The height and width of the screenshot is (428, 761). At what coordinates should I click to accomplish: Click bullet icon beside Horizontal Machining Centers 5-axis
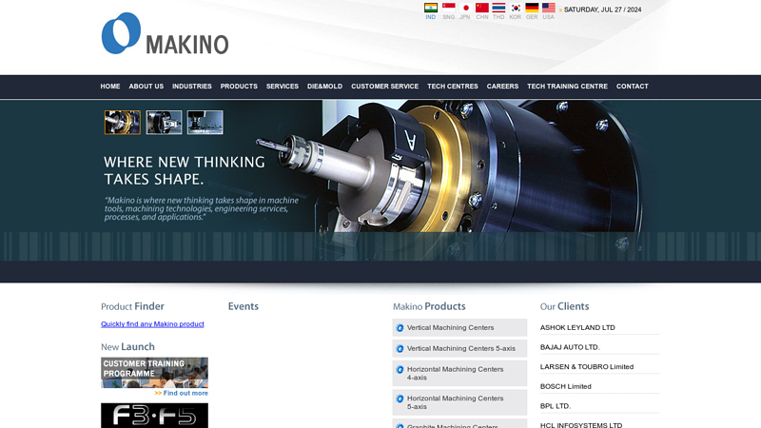[400, 399]
